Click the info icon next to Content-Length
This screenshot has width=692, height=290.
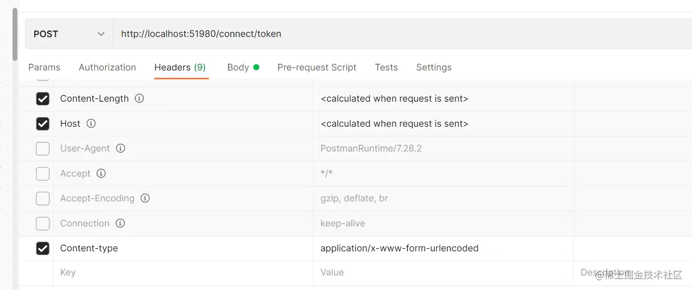pyautogui.click(x=140, y=98)
